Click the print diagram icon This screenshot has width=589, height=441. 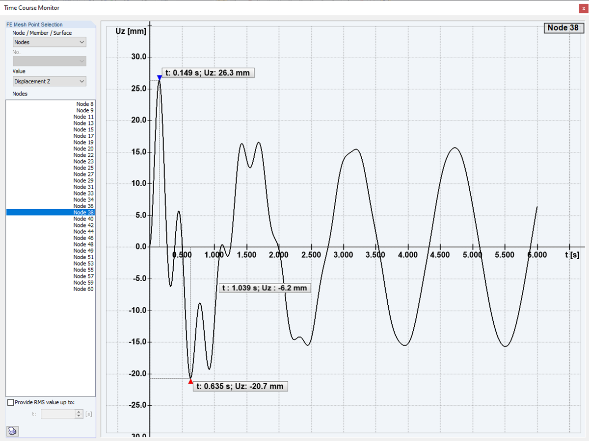pos(12,431)
